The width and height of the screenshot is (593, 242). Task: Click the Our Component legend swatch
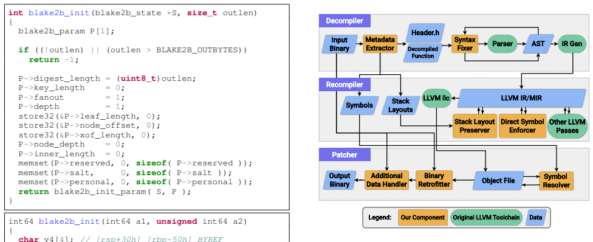pyautogui.click(x=423, y=218)
